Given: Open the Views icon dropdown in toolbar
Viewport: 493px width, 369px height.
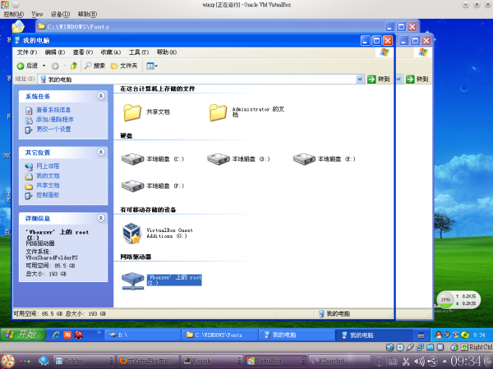Looking at the screenshot, I should point(152,66).
